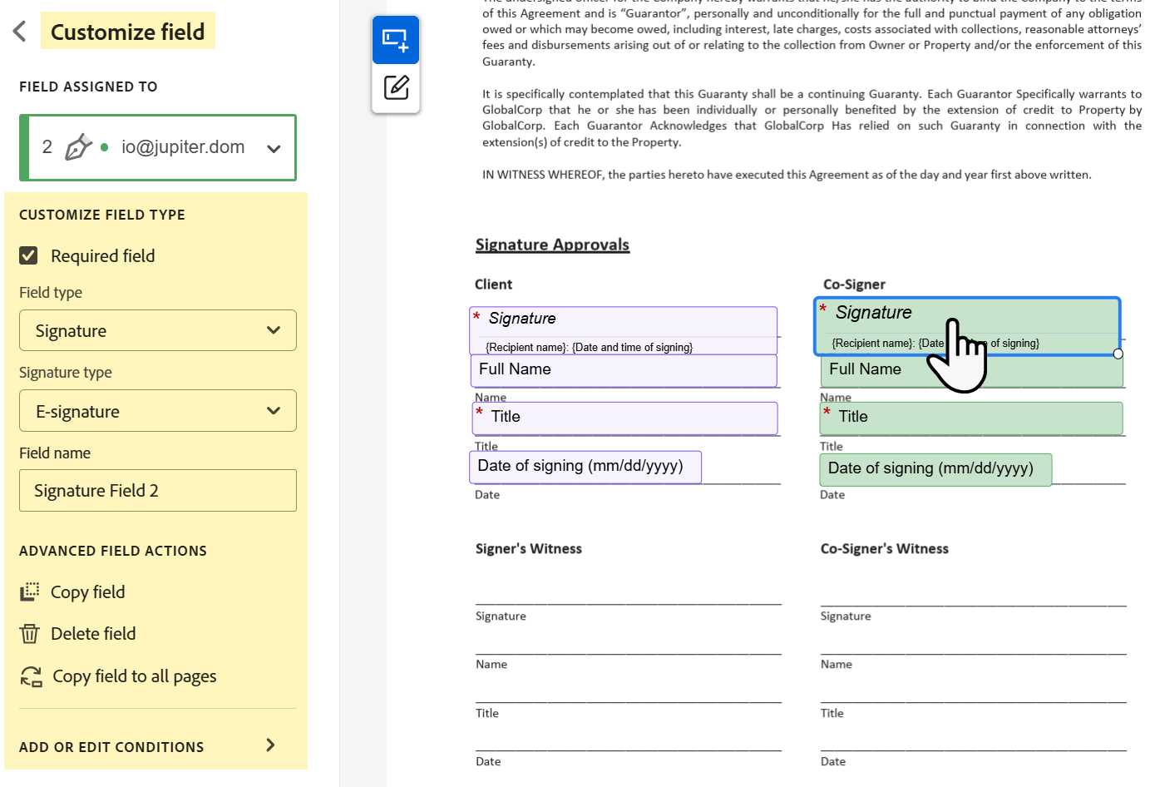Click the Signature Approvals heading
Screen dimensions: 1150x787
(552, 245)
